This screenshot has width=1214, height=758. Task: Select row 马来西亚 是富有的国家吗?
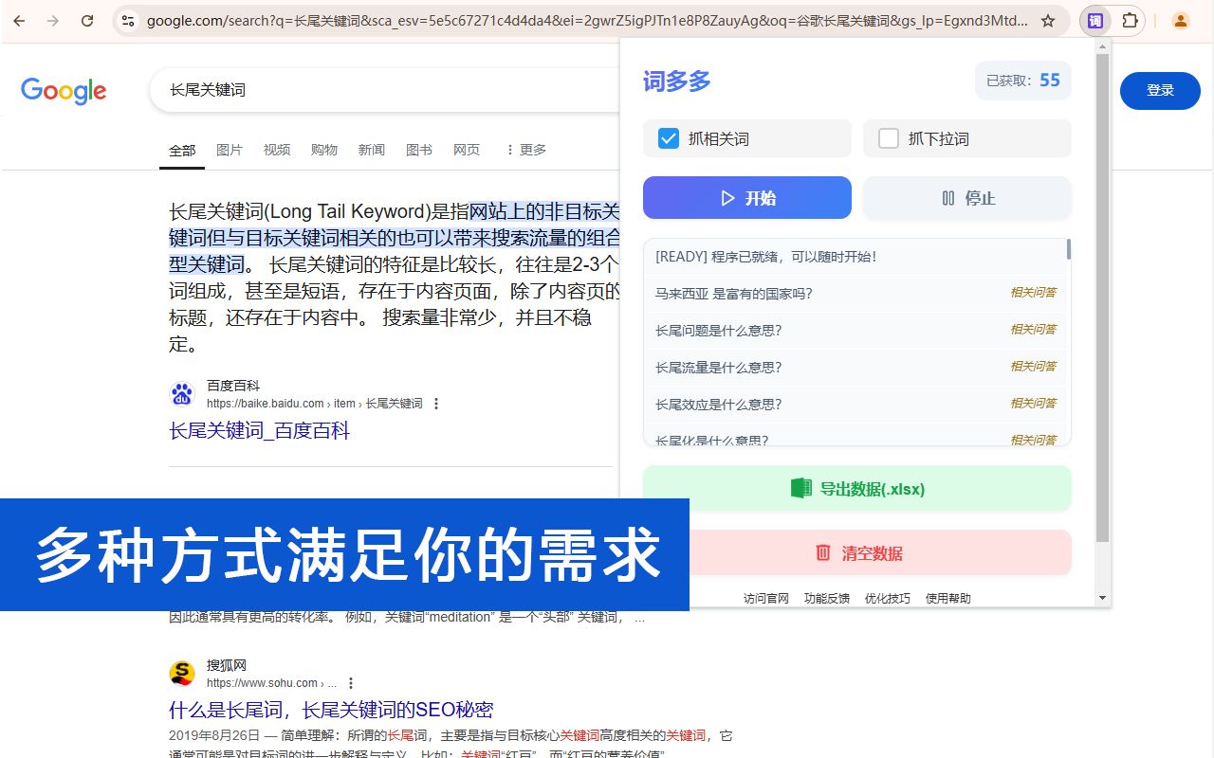pyautogui.click(x=855, y=294)
